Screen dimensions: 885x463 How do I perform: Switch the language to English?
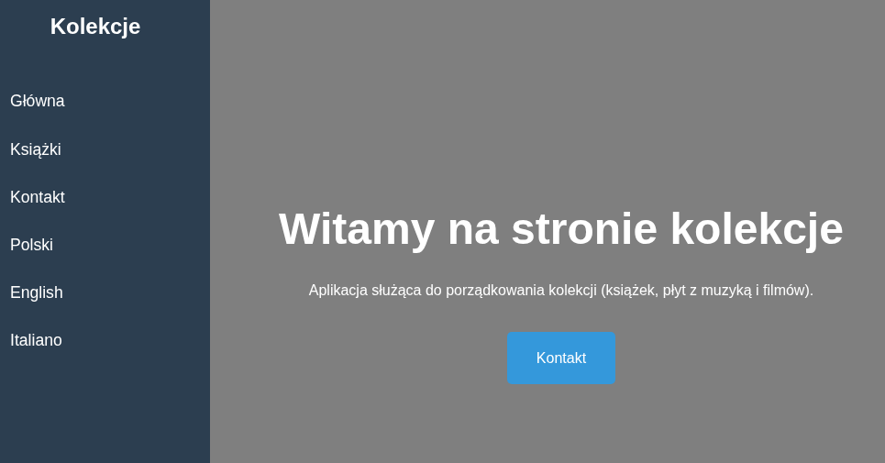click(x=36, y=292)
